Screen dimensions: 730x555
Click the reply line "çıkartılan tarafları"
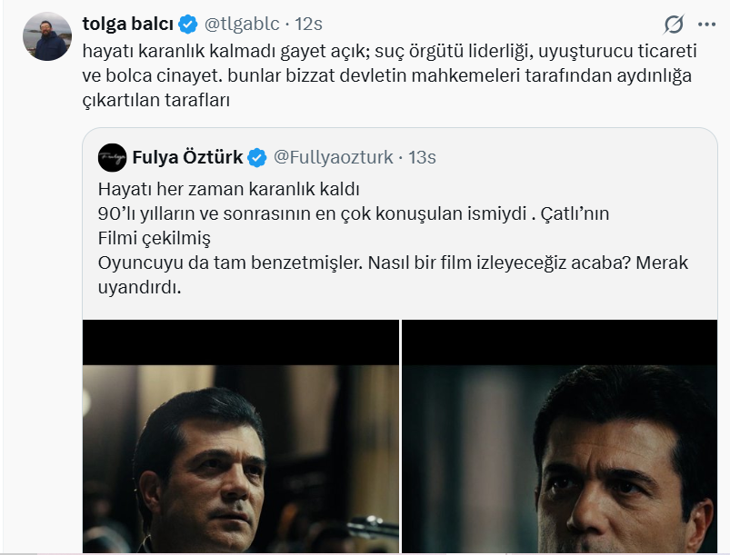tap(157, 100)
